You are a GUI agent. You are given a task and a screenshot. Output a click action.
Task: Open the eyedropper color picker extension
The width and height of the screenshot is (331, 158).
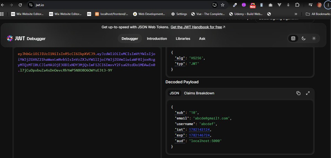pyautogui.click(x=235, y=5)
